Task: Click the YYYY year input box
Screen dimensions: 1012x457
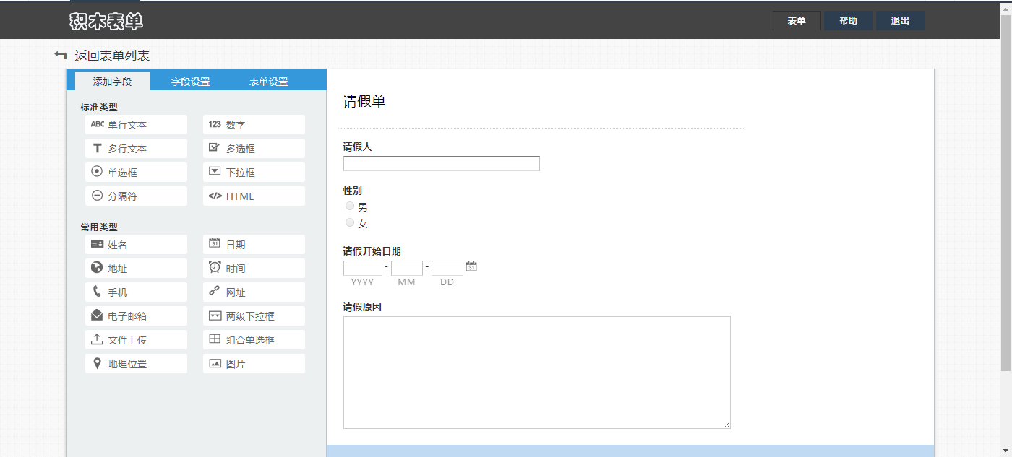Action: pos(363,268)
